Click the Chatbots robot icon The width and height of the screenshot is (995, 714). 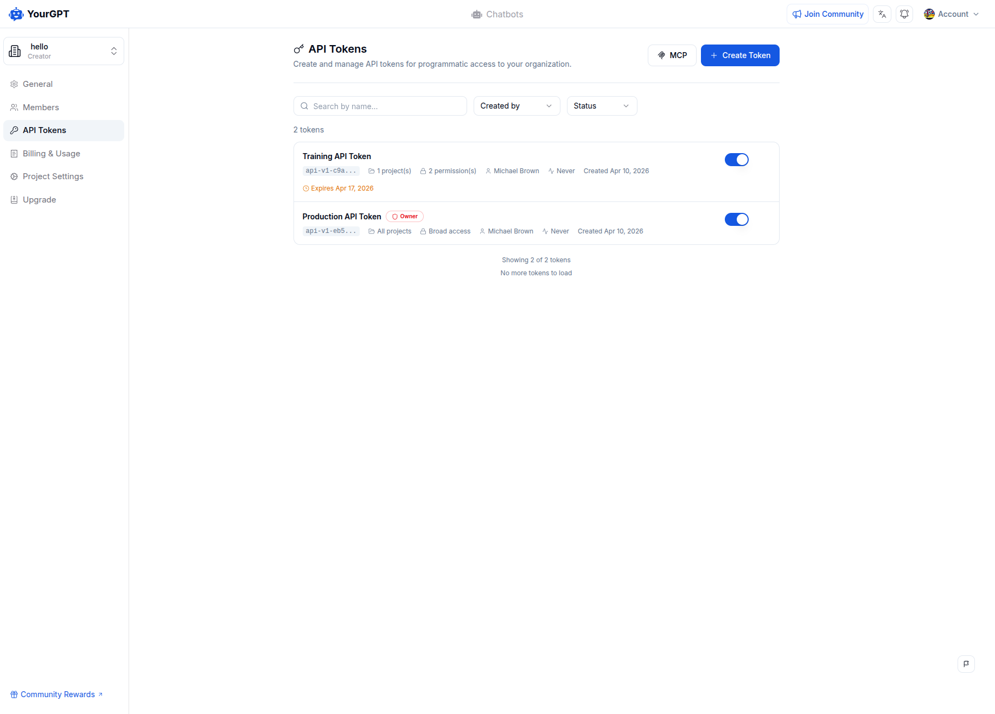click(477, 14)
